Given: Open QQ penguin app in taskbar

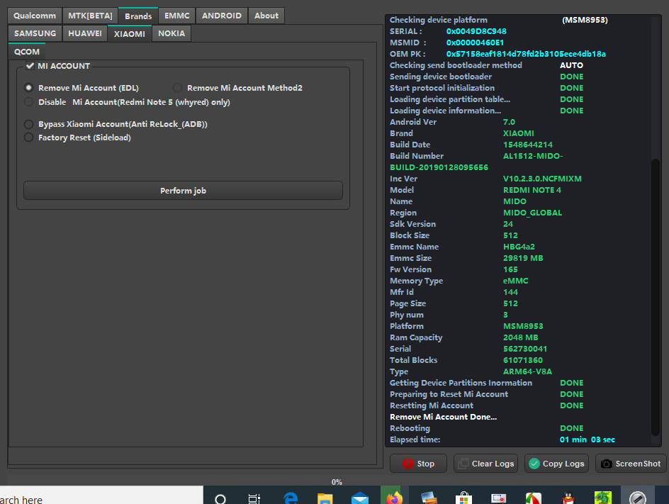Looking at the screenshot, I should [x=568, y=498].
